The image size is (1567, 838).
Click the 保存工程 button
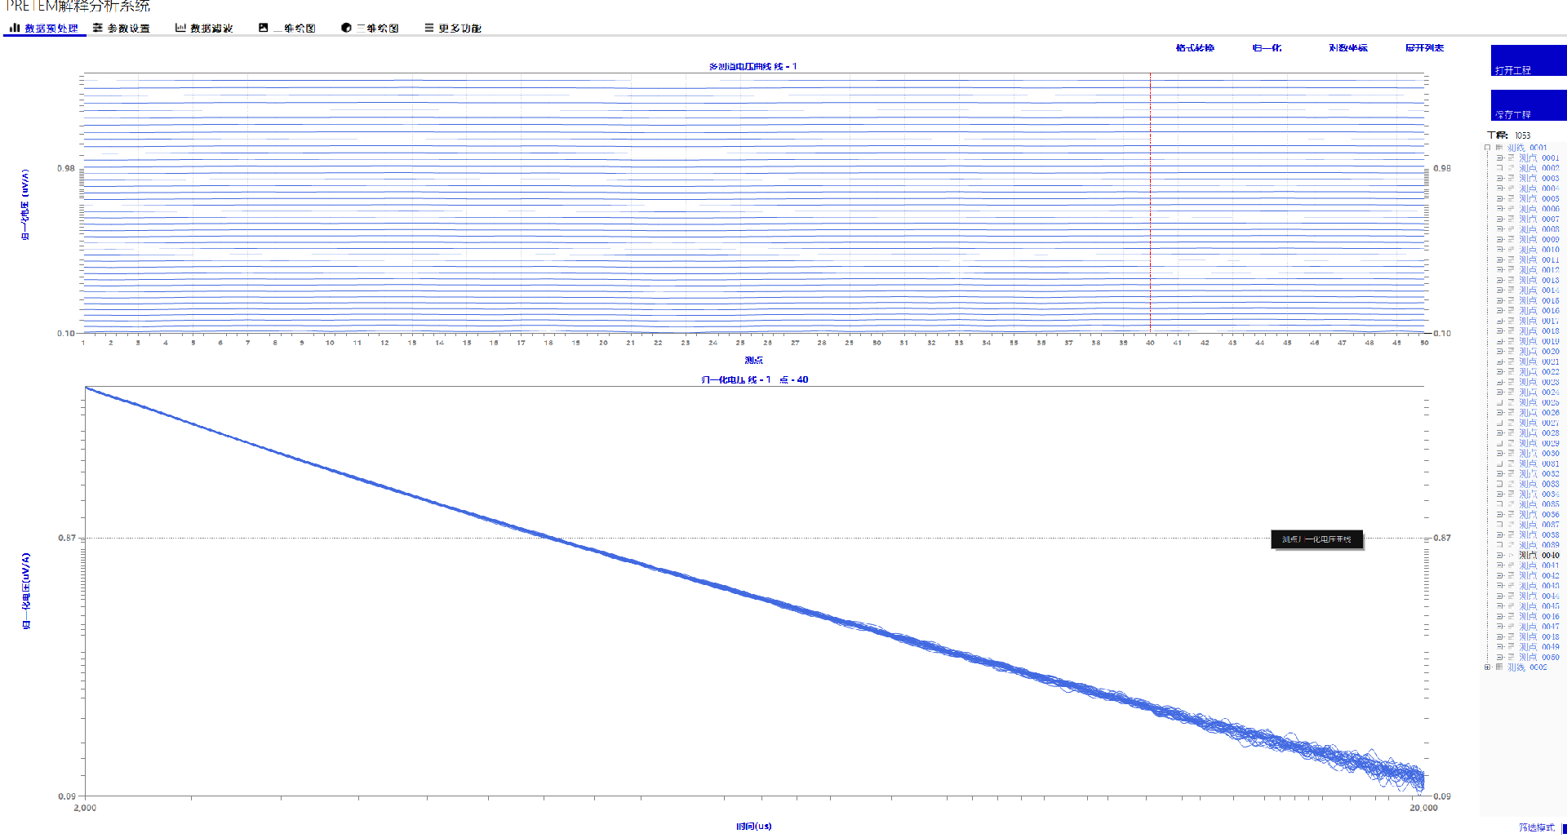1528,106
